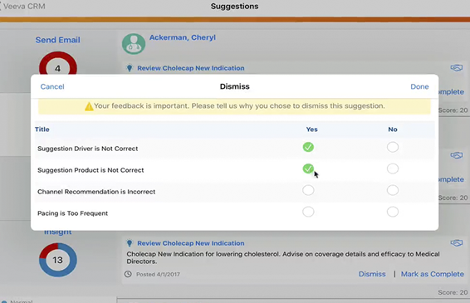Click the Yes column header
This screenshot has width=470, height=303.
[311, 130]
